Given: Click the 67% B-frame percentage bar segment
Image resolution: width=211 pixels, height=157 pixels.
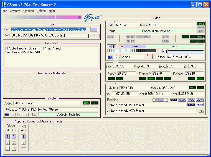Looking at the screenshot, I should click(x=175, y=46).
